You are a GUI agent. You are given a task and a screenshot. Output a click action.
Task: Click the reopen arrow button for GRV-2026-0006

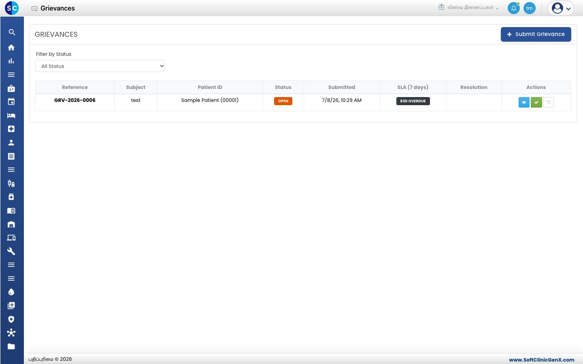[x=549, y=102]
